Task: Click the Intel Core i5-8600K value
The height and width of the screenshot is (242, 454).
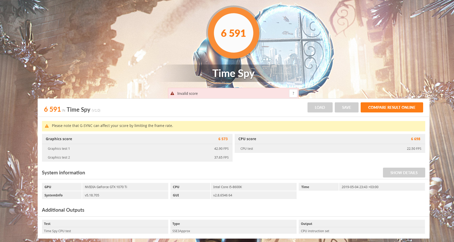Action: pyautogui.click(x=227, y=187)
